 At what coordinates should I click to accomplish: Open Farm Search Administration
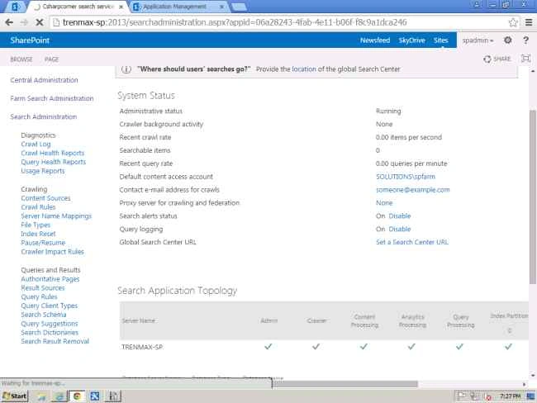pos(52,98)
